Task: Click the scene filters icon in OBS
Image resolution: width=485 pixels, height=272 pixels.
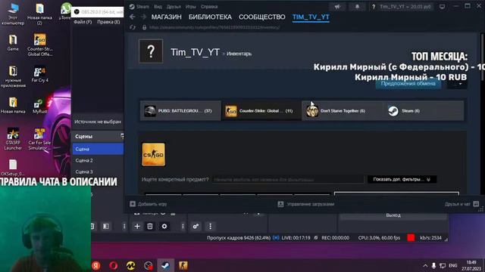Action: (x=106, y=227)
